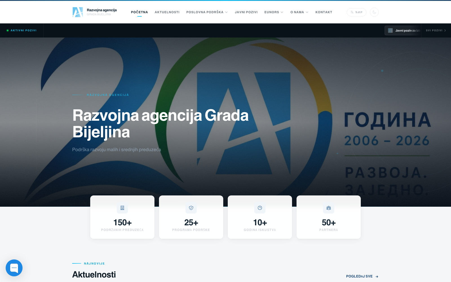
Task: Expand the O NAMA dropdown menu
Action: (299, 12)
